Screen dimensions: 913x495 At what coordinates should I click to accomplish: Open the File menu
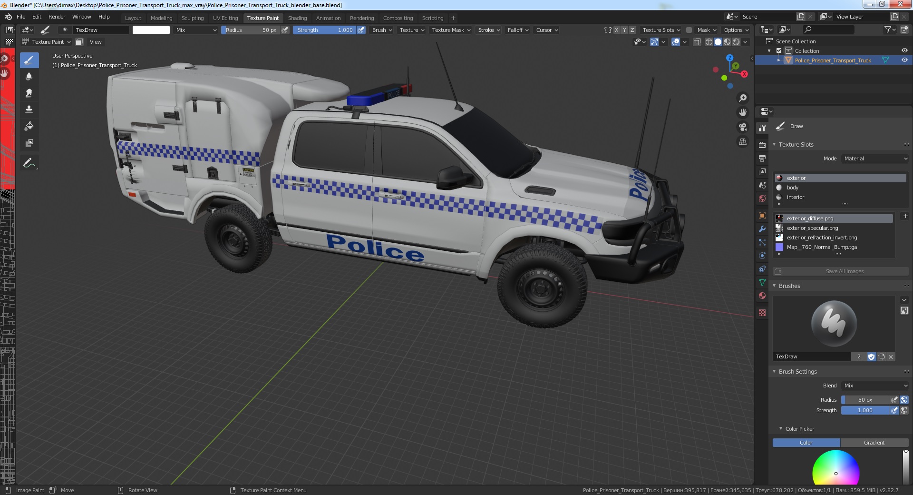coord(21,17)
